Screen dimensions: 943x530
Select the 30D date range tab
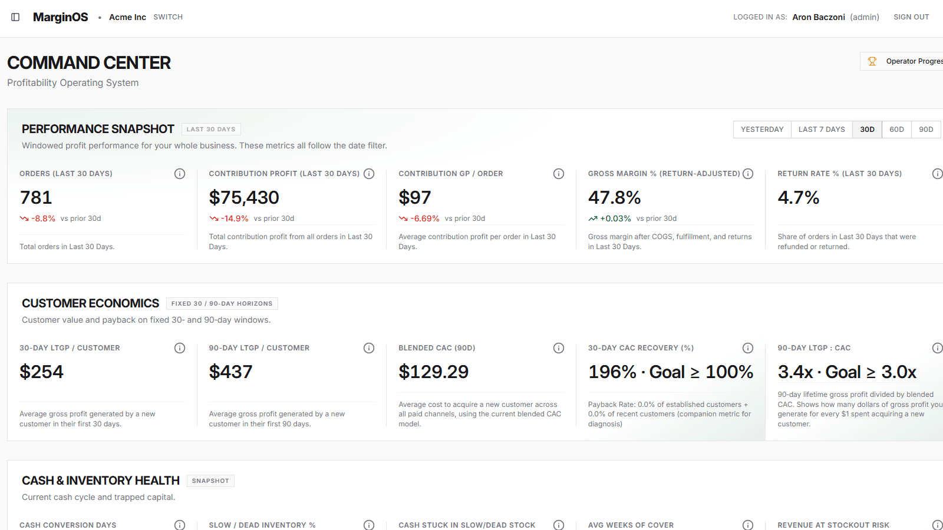pos(867,130)
